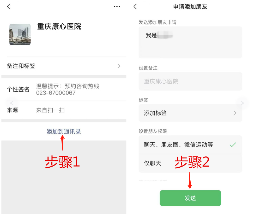This screenshot has height=215, width=254.
Task: Tap the 个性签名 hotline row
Action: click(x=64, y=89)
